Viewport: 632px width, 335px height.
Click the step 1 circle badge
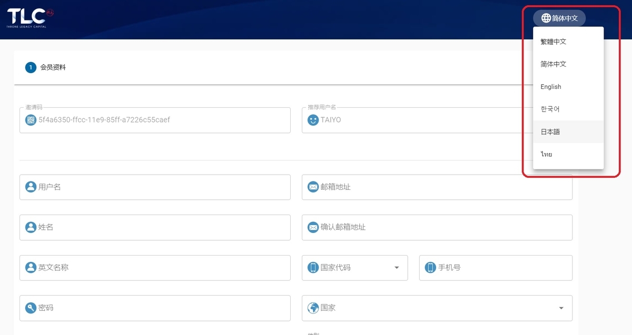pos(31,67)
